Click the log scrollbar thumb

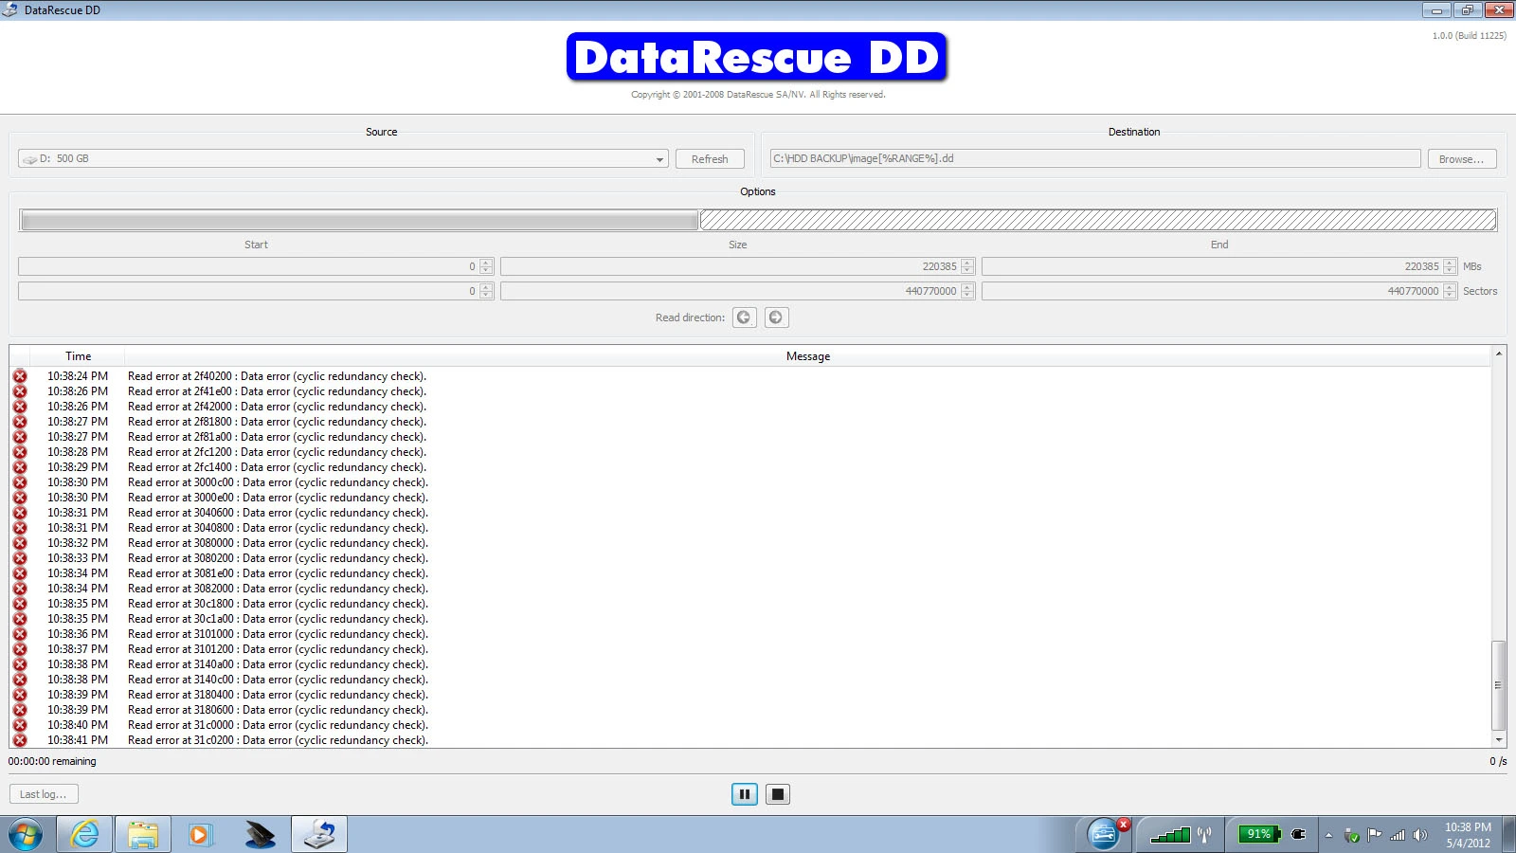[1498, 685]
